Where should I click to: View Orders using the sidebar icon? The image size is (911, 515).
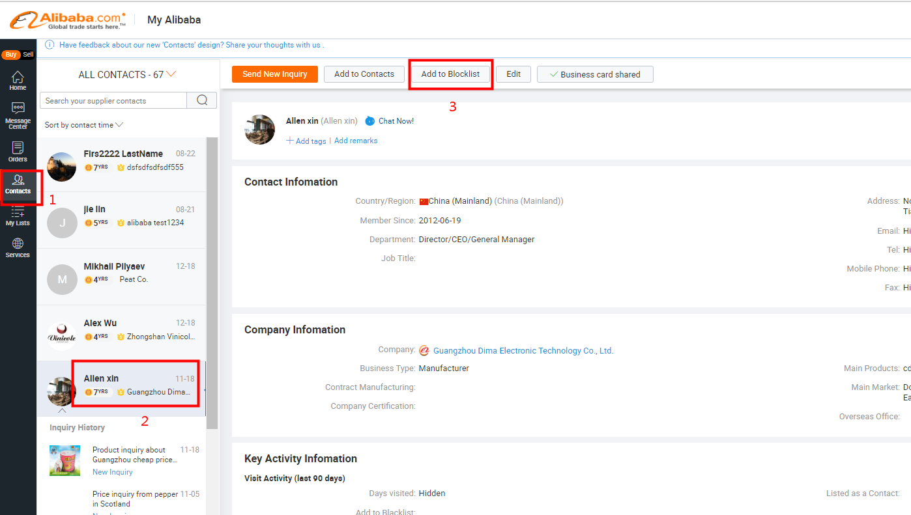point(18,151)
